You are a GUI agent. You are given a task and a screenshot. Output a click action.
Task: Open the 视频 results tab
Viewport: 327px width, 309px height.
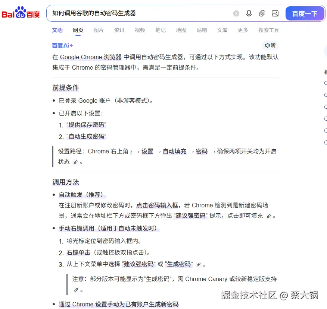pyautogui.click(x=140, y=30)
